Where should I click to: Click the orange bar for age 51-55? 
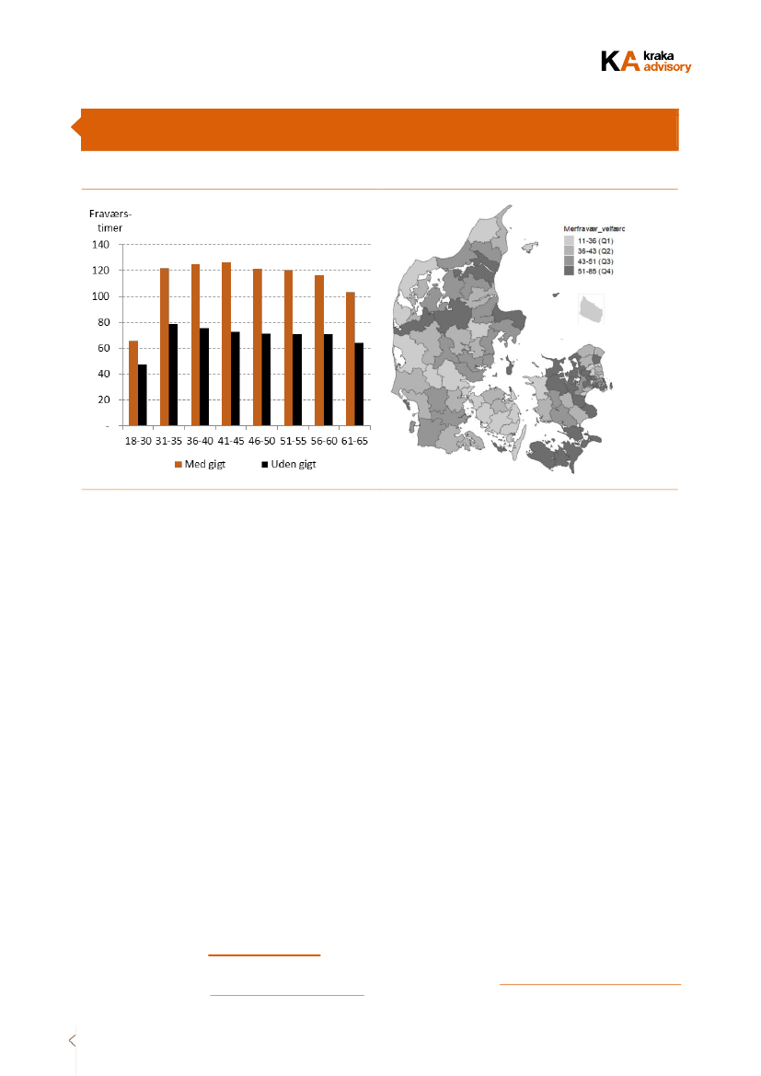point(288,348)
